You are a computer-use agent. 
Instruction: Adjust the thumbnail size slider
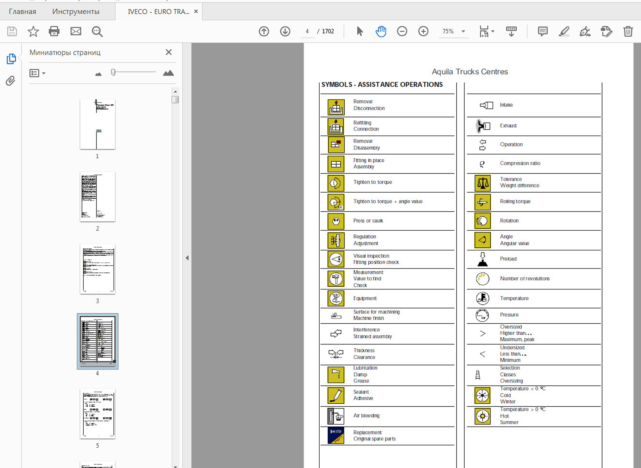tap(113, 72)
